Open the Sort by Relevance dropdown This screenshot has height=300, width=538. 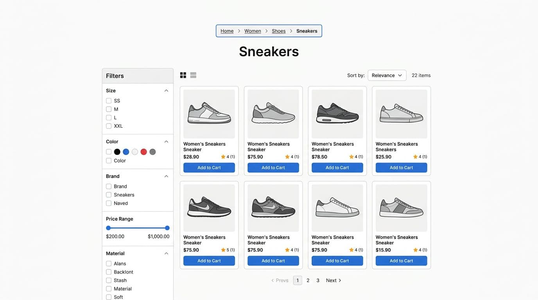387,75
